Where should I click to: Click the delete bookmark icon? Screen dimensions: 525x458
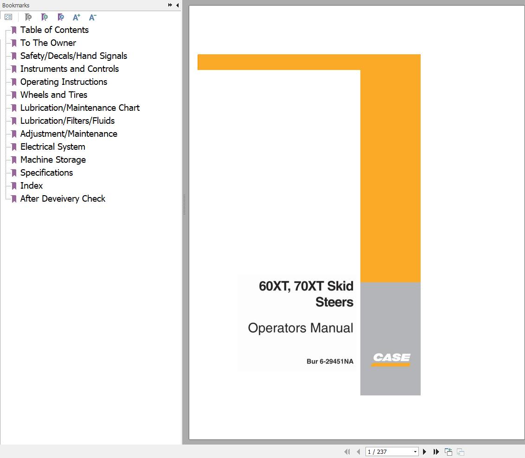click(28, 17)
